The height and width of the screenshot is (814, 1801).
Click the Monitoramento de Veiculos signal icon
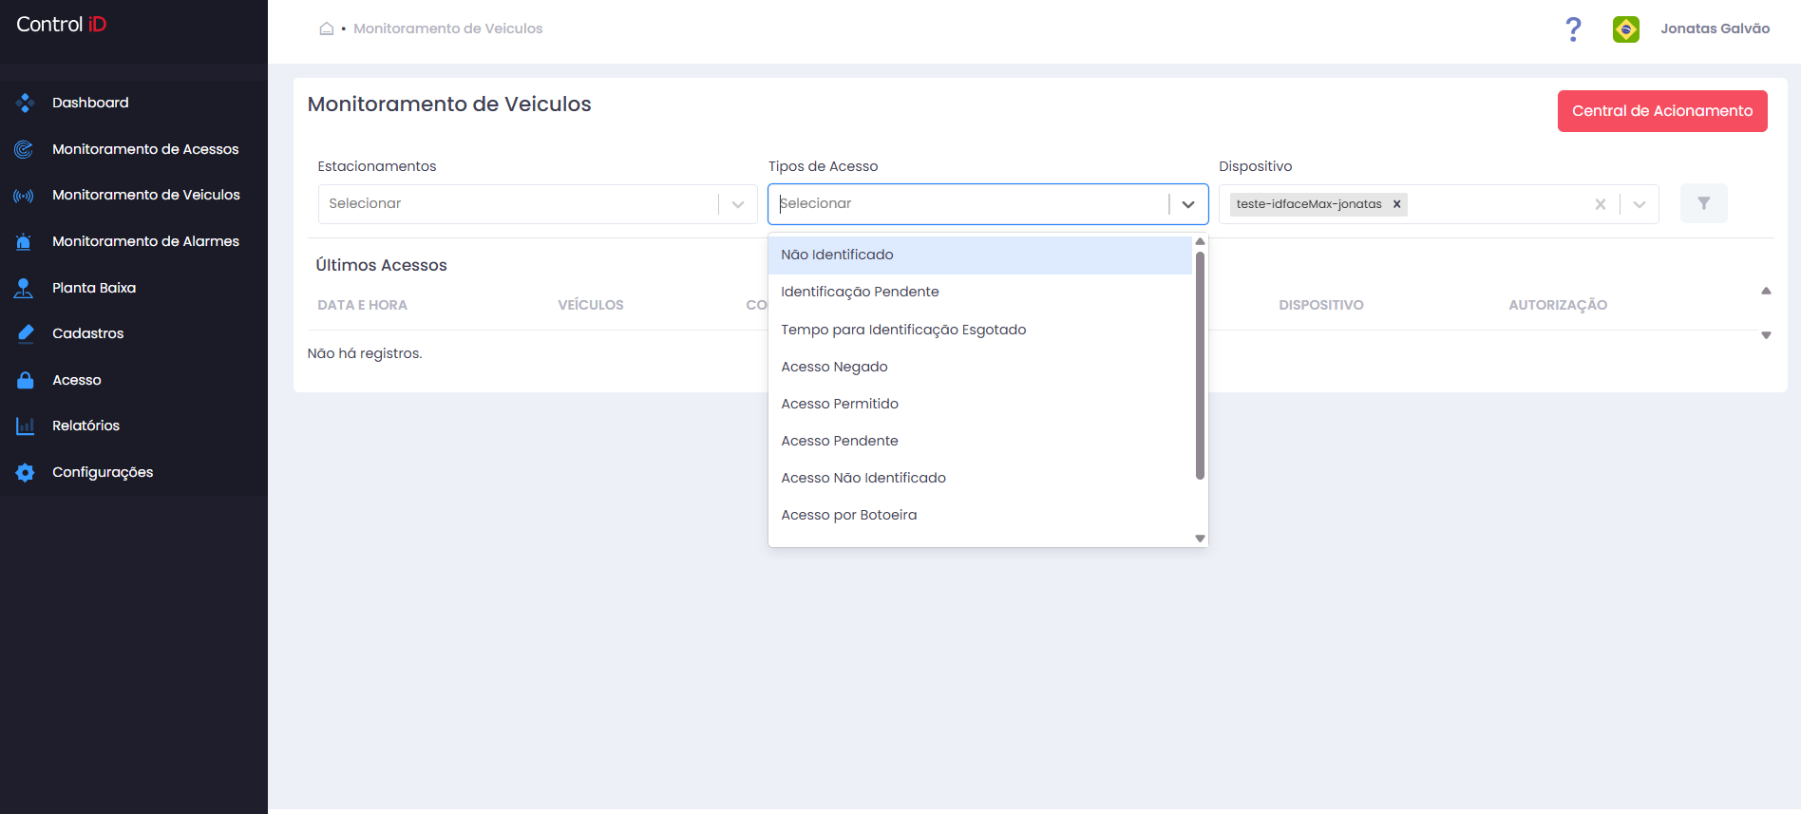[25, 196]
